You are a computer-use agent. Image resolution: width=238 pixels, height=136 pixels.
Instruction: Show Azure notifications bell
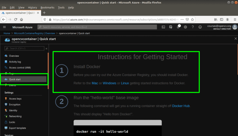click(178, 27)
